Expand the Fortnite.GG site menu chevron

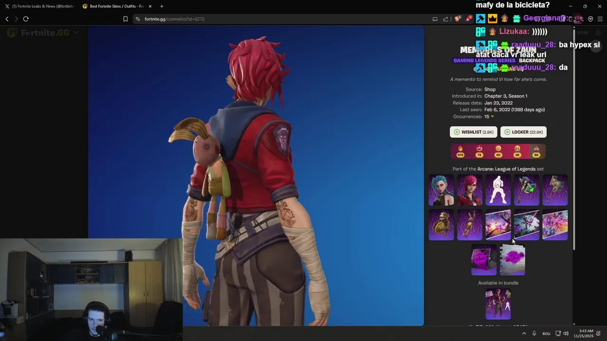pyautogui.click(x=75, y=33)
